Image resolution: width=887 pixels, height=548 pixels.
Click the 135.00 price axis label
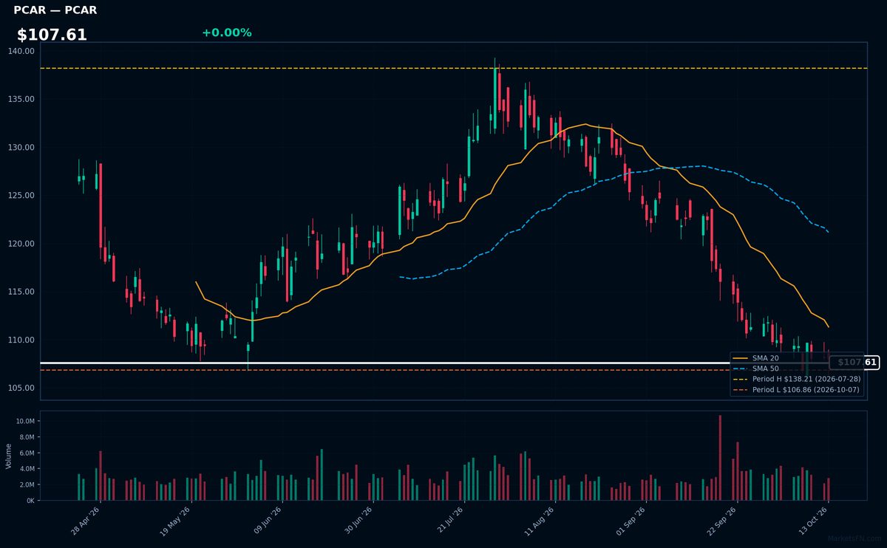pyautogui.click(x=22, y=99)
